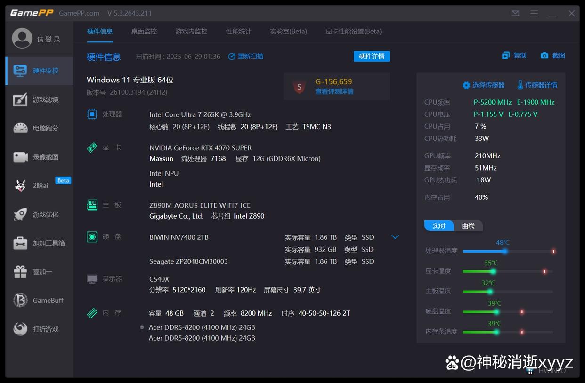Click the 处理器温度 slider handle at 48℃
585x383 pixels.
click(504, 251)
